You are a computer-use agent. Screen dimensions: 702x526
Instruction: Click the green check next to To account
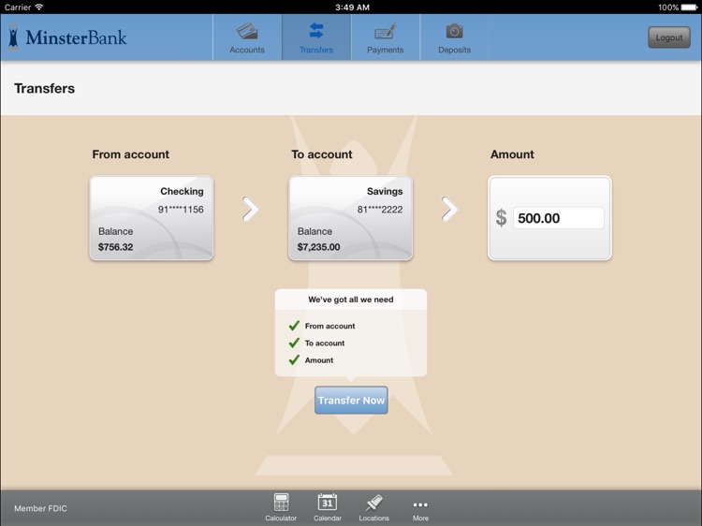(294, 343)
